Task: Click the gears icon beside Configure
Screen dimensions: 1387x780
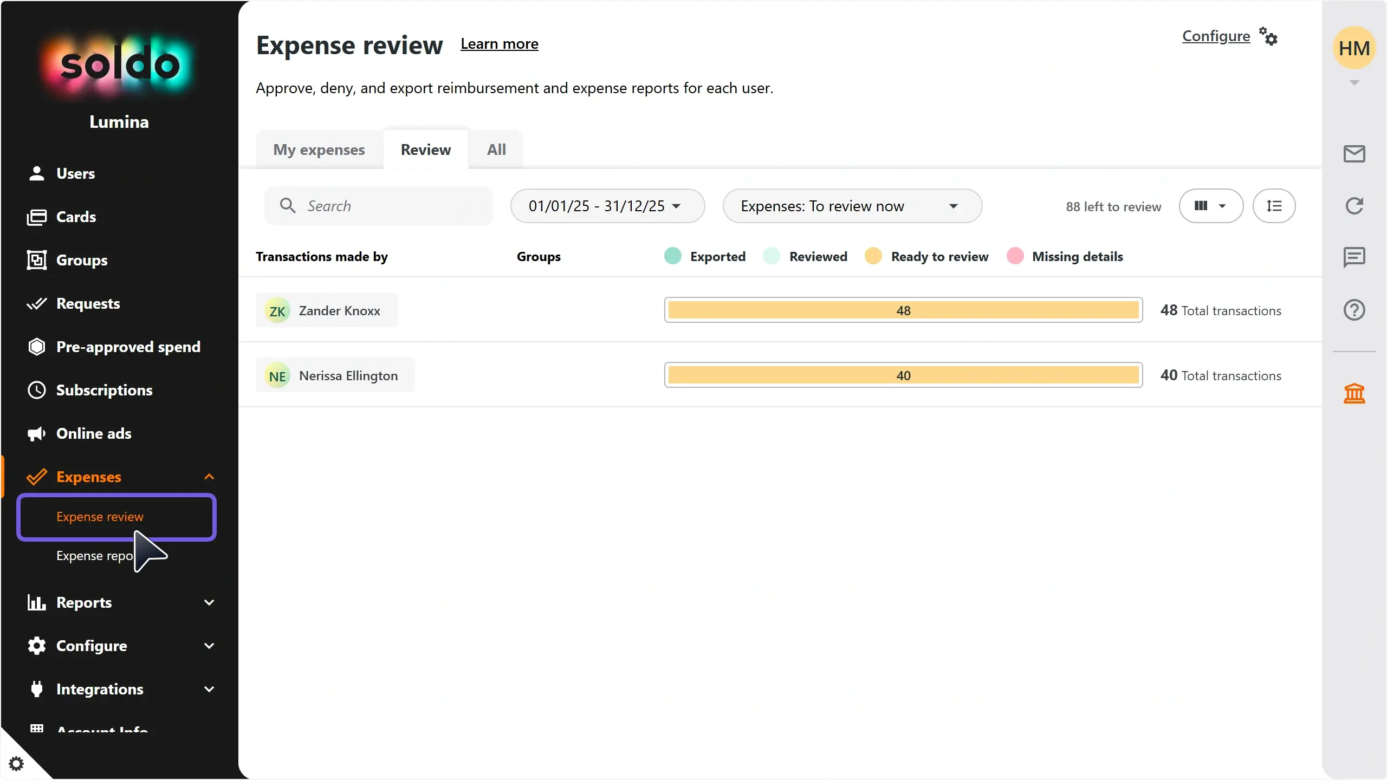Action: (1268, 37)
